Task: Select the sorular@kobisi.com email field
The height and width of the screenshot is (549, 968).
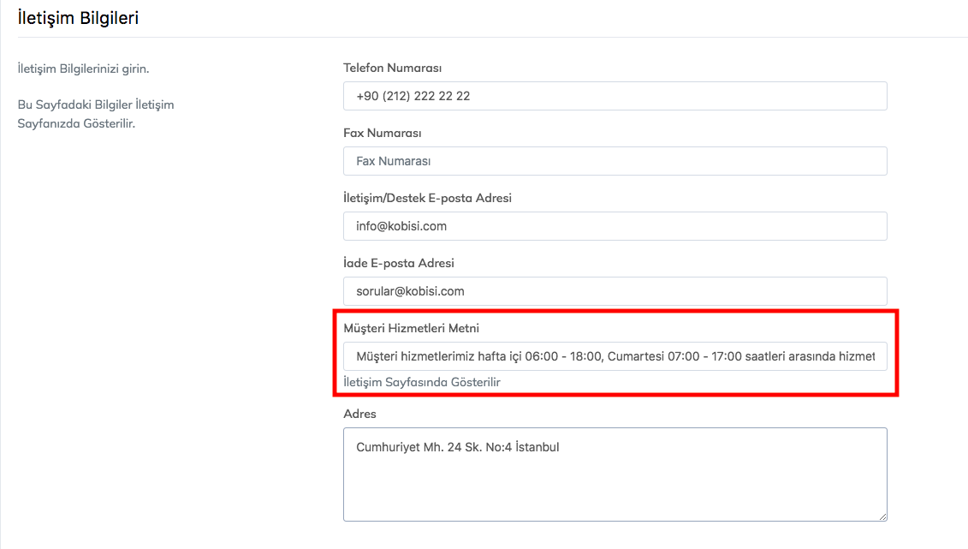Action: click(x=615, y=291)
